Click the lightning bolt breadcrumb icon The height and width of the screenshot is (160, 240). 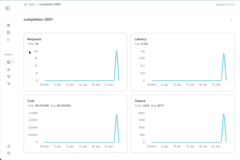[25, 4]
